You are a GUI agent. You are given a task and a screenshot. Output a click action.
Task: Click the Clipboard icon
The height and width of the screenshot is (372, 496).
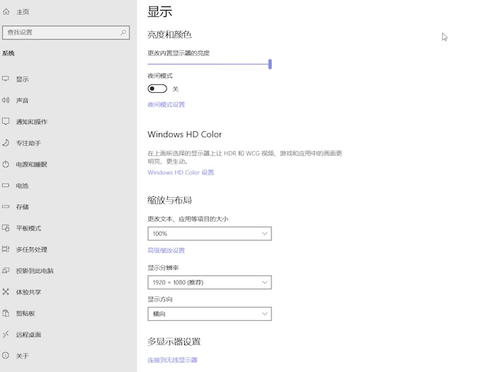(x=6, y=313)
